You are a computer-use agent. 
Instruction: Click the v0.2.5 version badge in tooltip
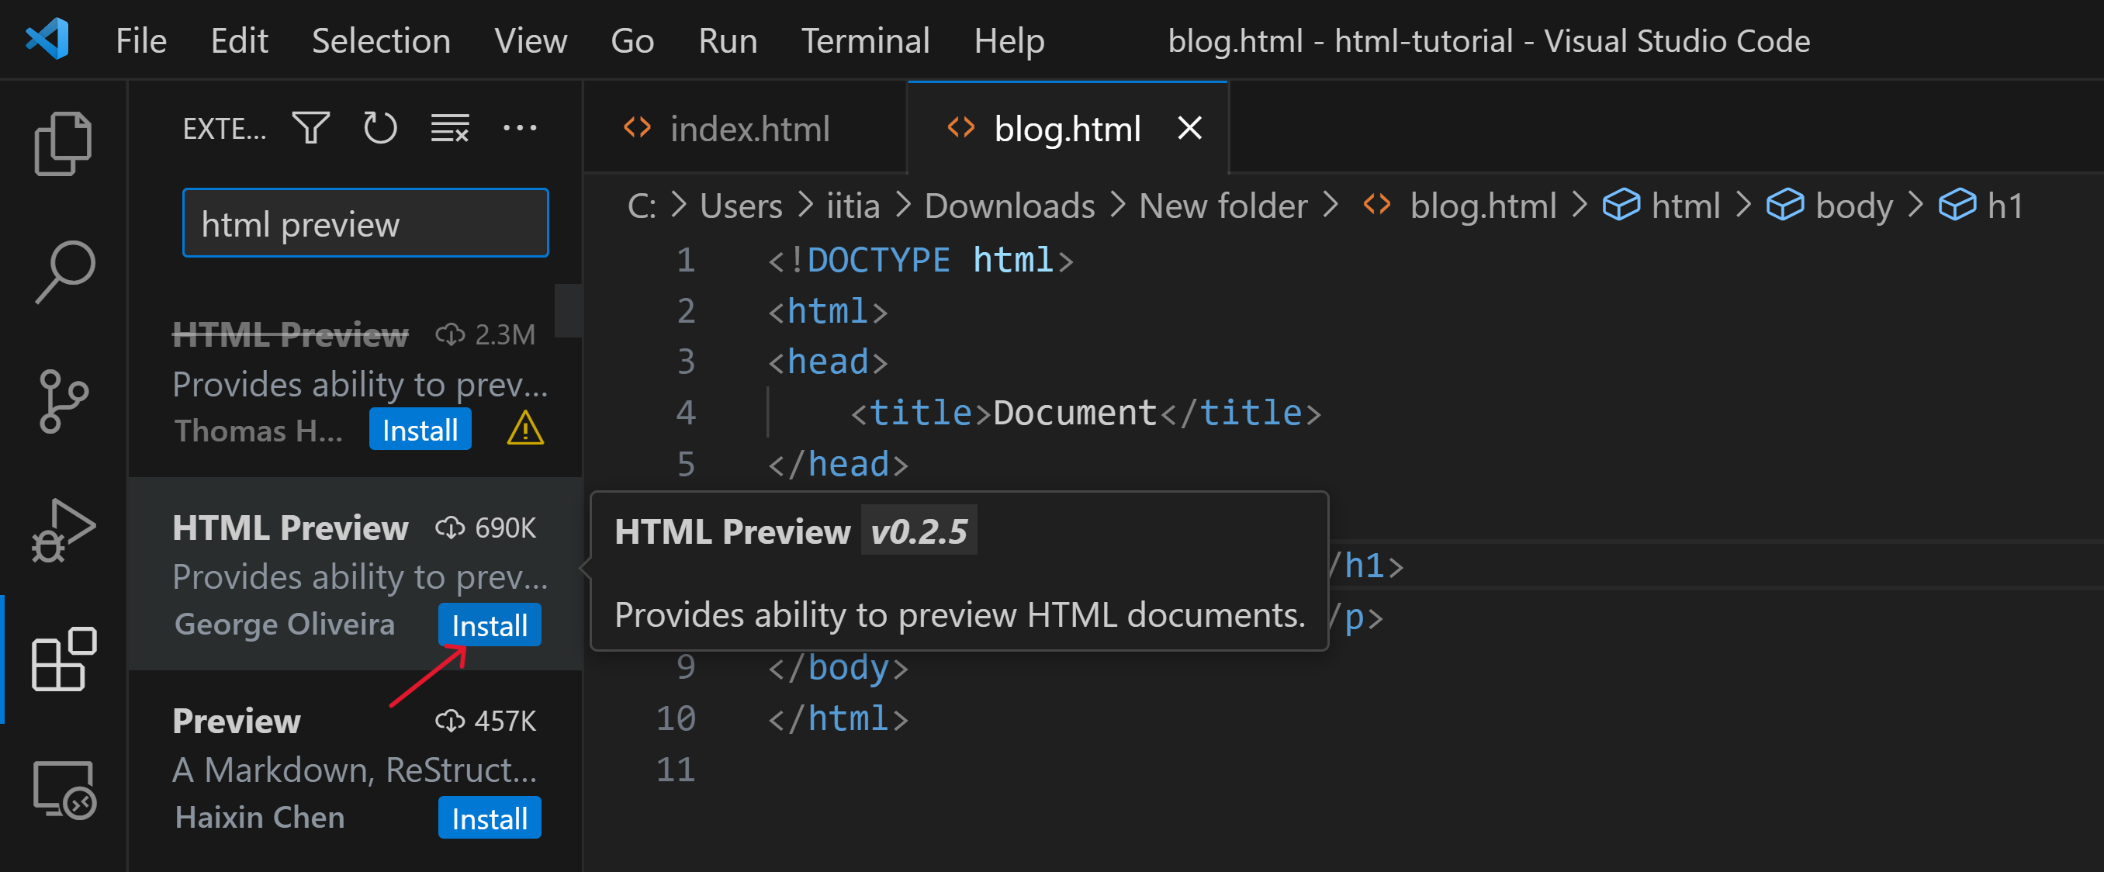pyautogui.click(x=919, y=531)
